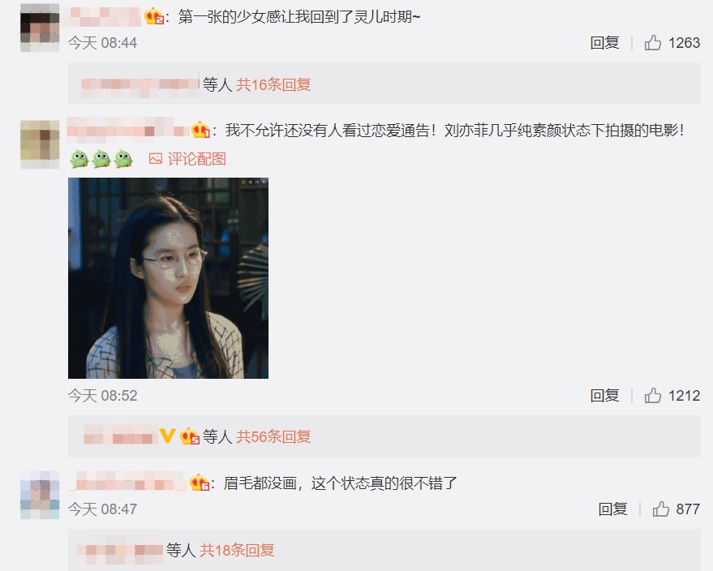Open the attached comment photo

pyautogui.click(x=168, y=278)
